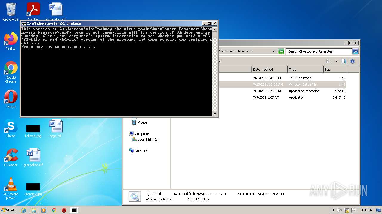Click 7/25/2021 5:16 PM date cell

point(267,78)
